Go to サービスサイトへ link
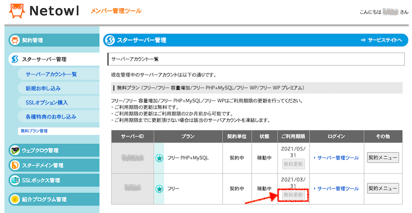This screenshot has height=213, width=412. (x=382, y=40)
